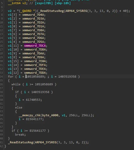Click the value 815641177 in memcpy branch
The width and height of the screenshot is (134, 150).
point(34,119)
